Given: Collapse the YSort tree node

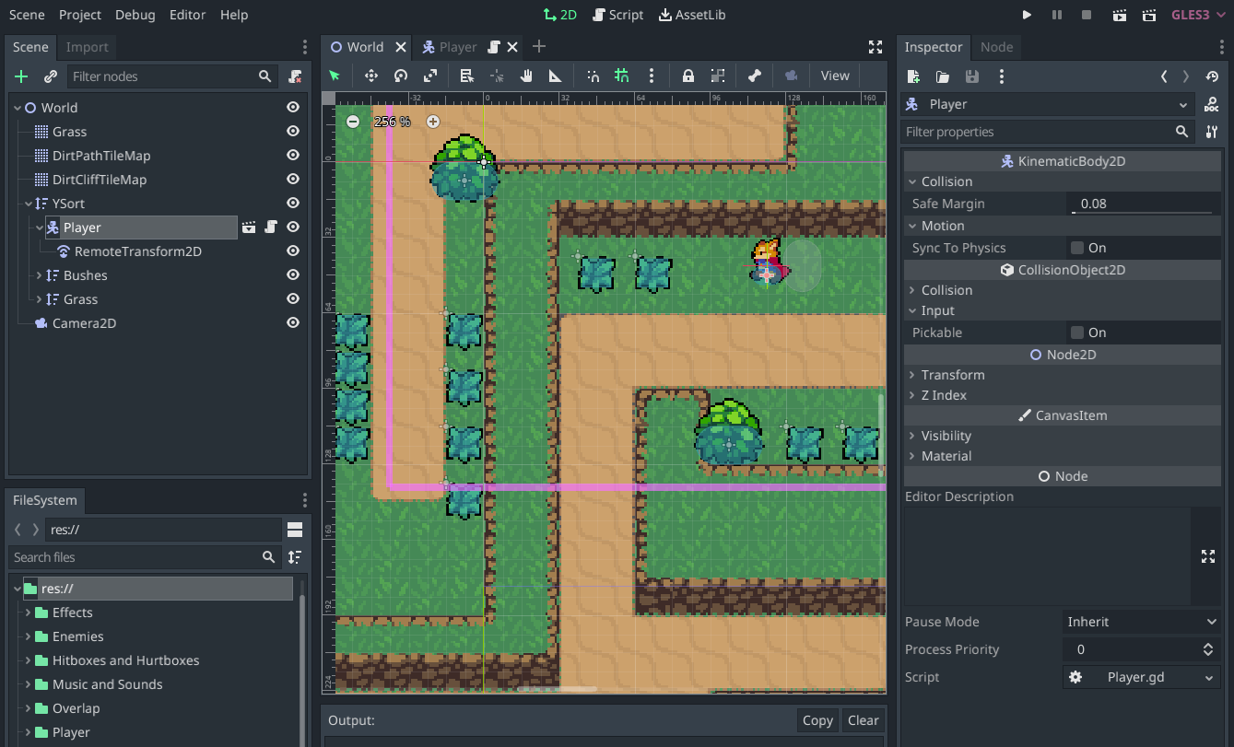Looking at the screenshot, I should pos(29,204).
